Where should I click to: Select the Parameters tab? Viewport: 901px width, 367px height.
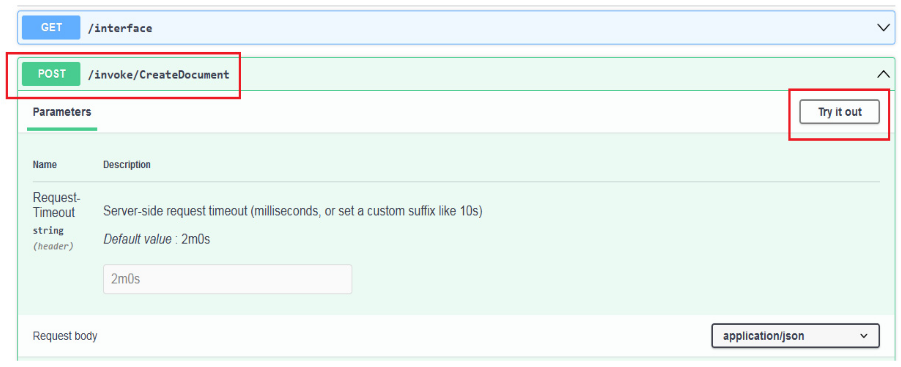pos(62,112)
